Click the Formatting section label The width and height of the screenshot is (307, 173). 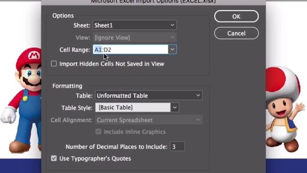click(x=67, y=86)
